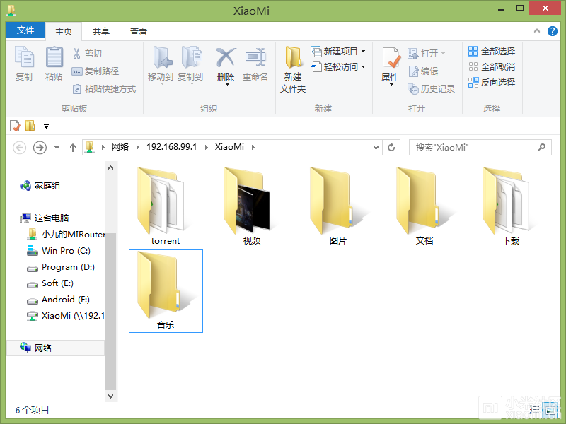Viewport: 566px width, 424px height.
Task: Open the address bar history dropdown
Action: (376, 148)
